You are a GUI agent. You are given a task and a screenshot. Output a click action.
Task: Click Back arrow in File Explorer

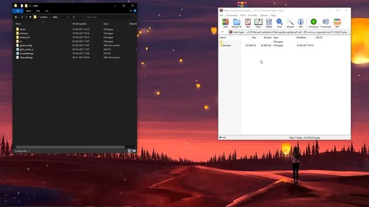(16, 17)
